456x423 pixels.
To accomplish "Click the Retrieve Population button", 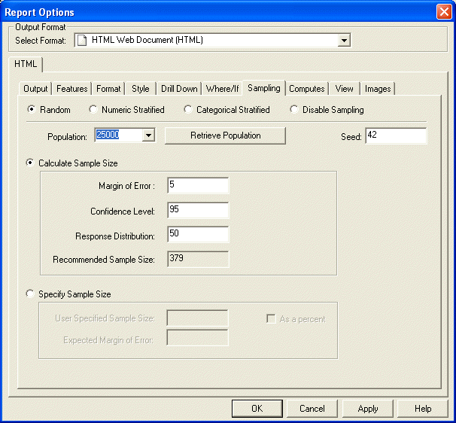I will click(x=226, y=135).
